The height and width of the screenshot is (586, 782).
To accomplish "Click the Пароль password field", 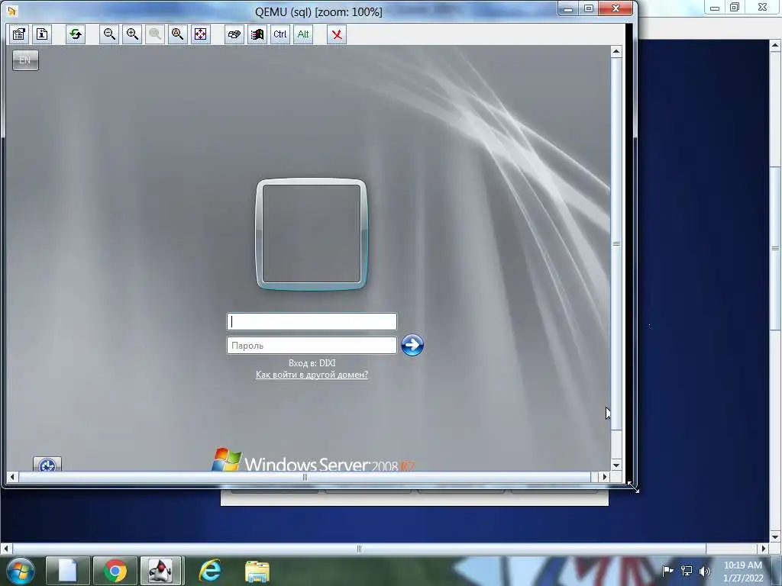I will tap(312, 346).
